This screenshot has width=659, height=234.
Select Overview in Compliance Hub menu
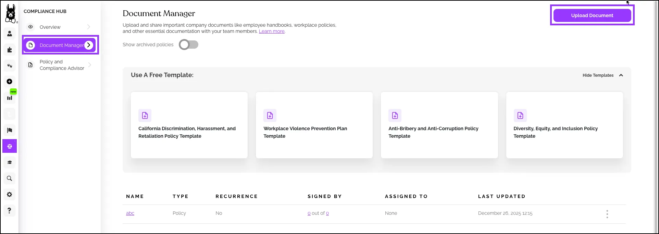coord(50,27)
